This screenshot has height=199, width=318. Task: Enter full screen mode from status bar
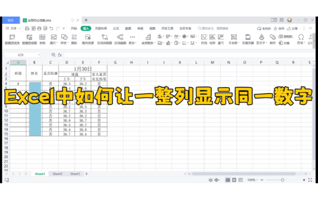pos(310,180)
